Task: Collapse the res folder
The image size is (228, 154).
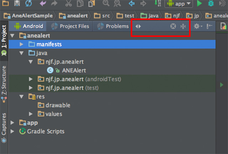Action: [x=21, y=97]
